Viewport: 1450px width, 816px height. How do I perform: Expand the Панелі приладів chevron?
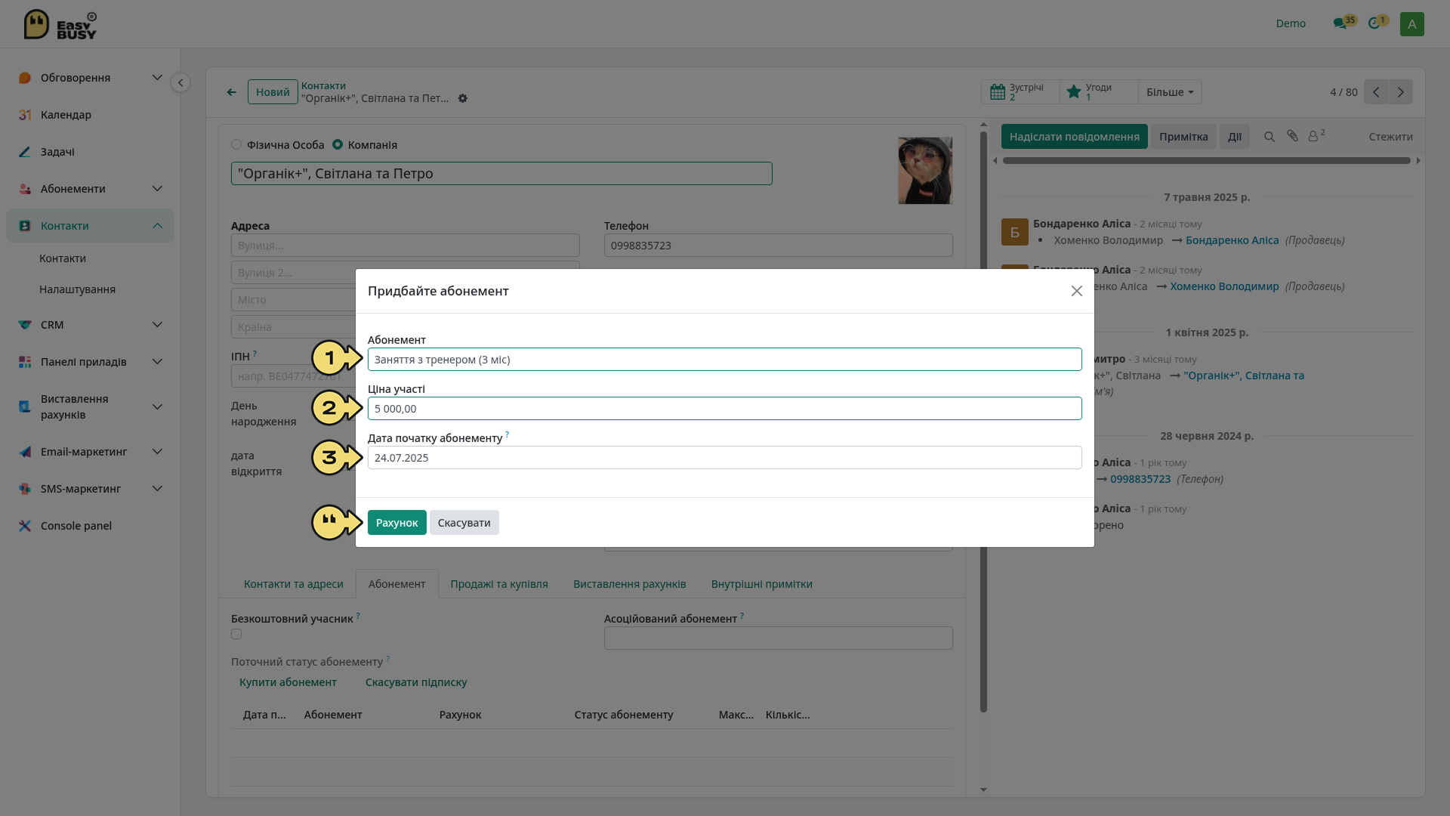(157, 362)
